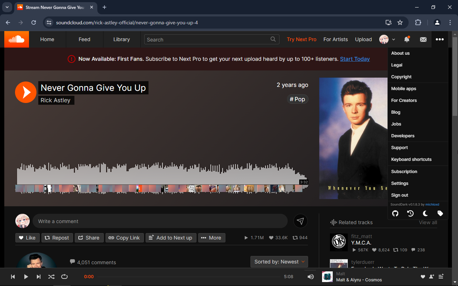Click the Copy Link button
This screenshot has height=286, width=458.
125,238
